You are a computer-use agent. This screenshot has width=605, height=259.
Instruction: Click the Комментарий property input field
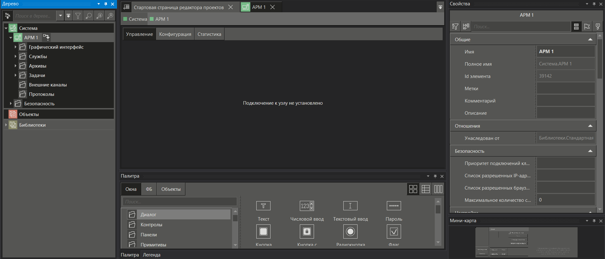(x=566, y=101)
